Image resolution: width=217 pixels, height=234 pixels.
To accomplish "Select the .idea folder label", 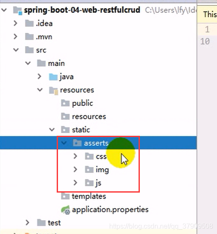I will (44, 23).
